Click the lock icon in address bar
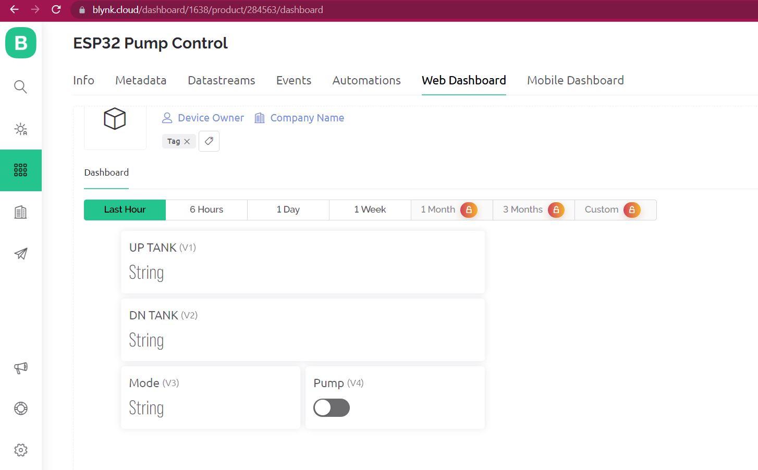758x470 pixels. pos(82,10)
